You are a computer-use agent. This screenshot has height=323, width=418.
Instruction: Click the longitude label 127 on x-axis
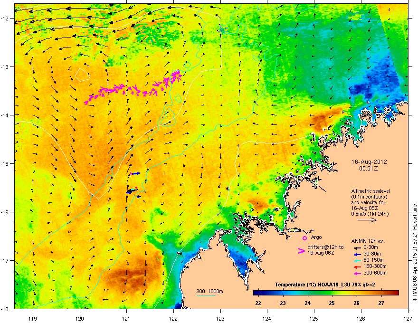[x=408, y=318]
